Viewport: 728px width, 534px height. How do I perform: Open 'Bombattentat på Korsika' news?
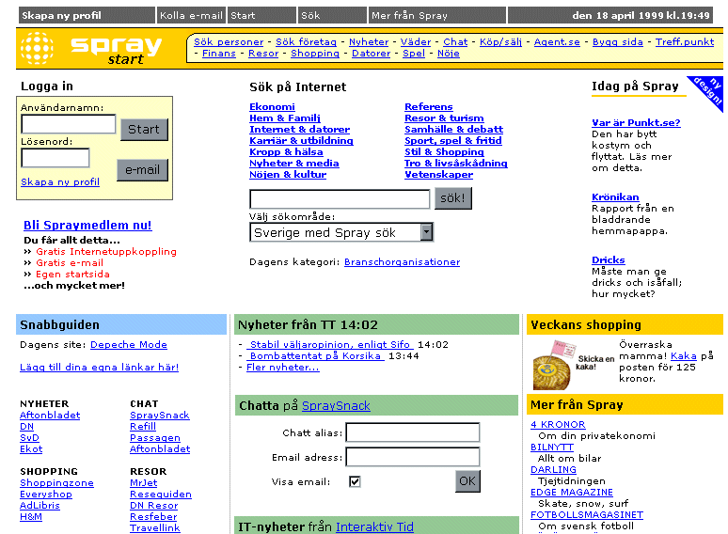point(315,356)
